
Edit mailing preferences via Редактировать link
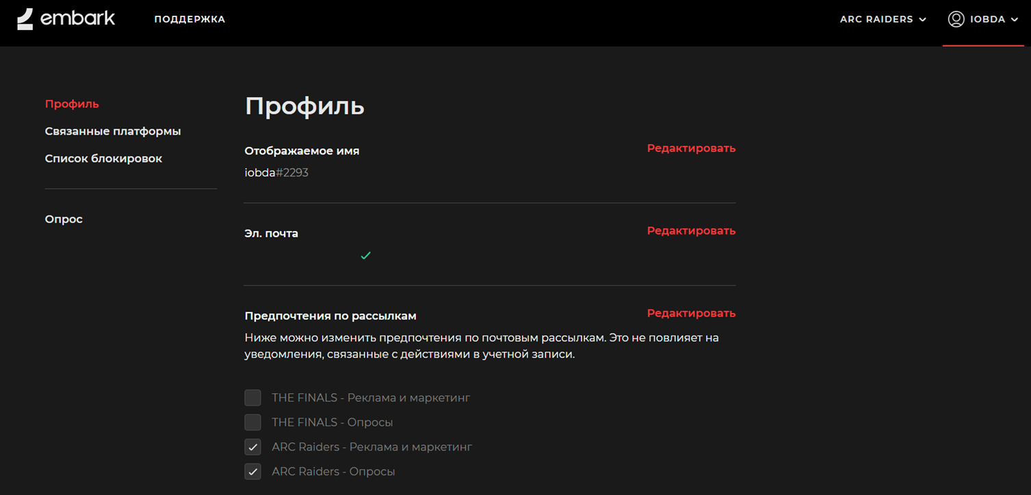tap(691, 314)
